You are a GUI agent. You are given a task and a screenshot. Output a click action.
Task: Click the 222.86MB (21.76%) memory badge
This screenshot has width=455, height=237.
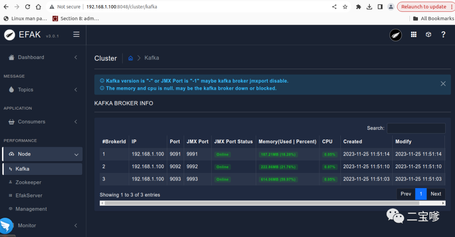278,167
